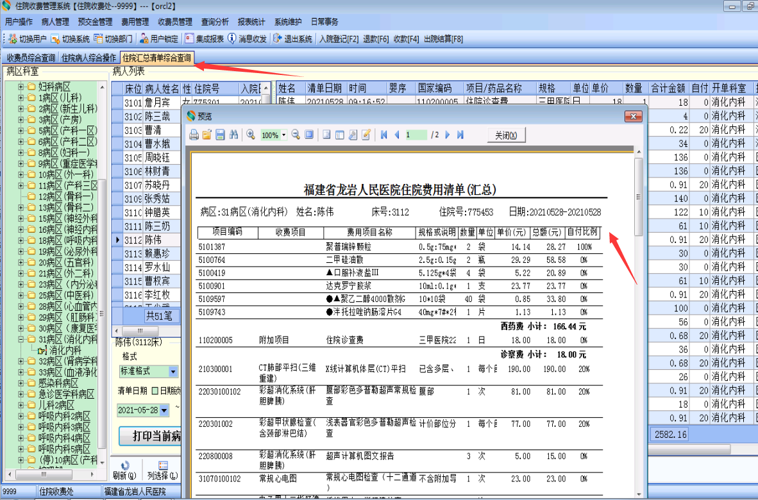Collapse the 31病区(消化内科) tree node
This screenshot has width=758, height=500.
pyautogui.click(x=21, y=340)
